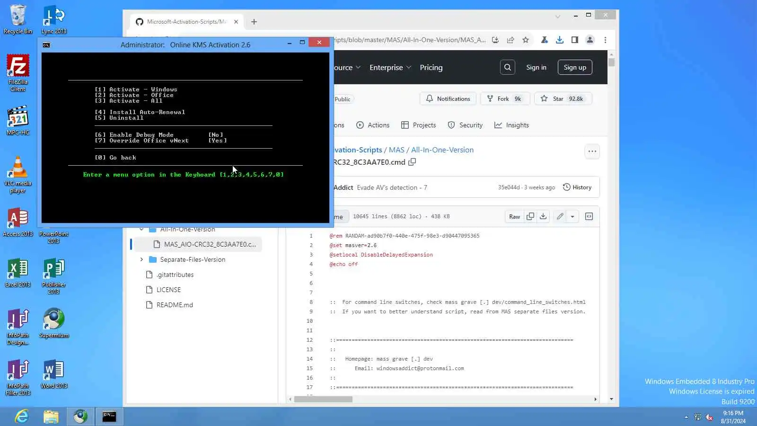Open the browser tab search chevron

tap(558, 17)
